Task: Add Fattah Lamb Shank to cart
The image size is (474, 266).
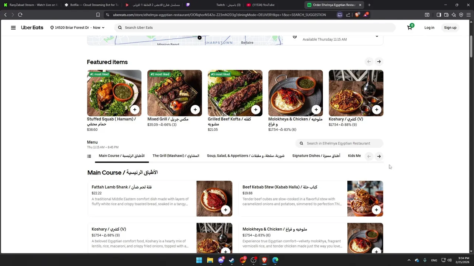Action: click(226, 210)
